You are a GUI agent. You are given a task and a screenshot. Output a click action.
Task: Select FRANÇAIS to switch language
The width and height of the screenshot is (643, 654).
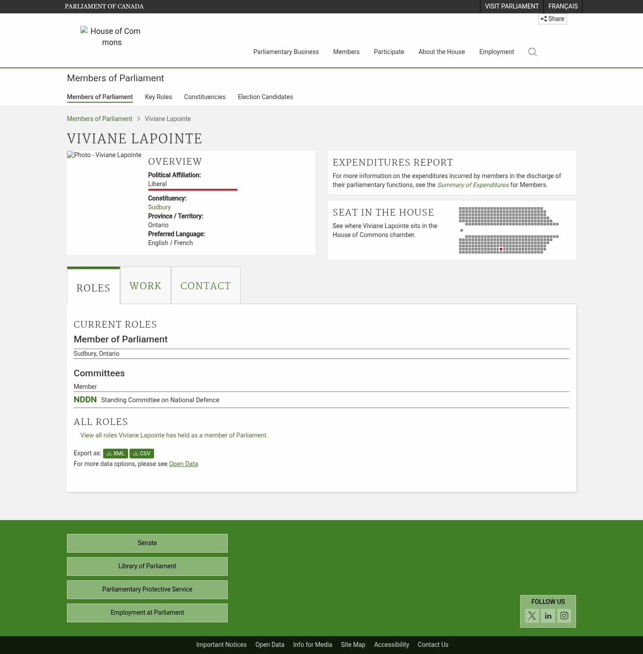(x=563, y=6)
